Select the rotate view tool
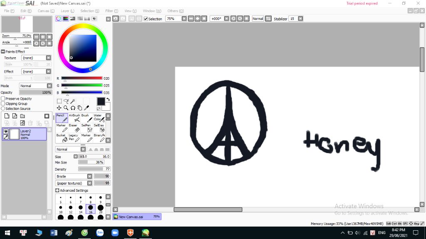 (73, 108)
